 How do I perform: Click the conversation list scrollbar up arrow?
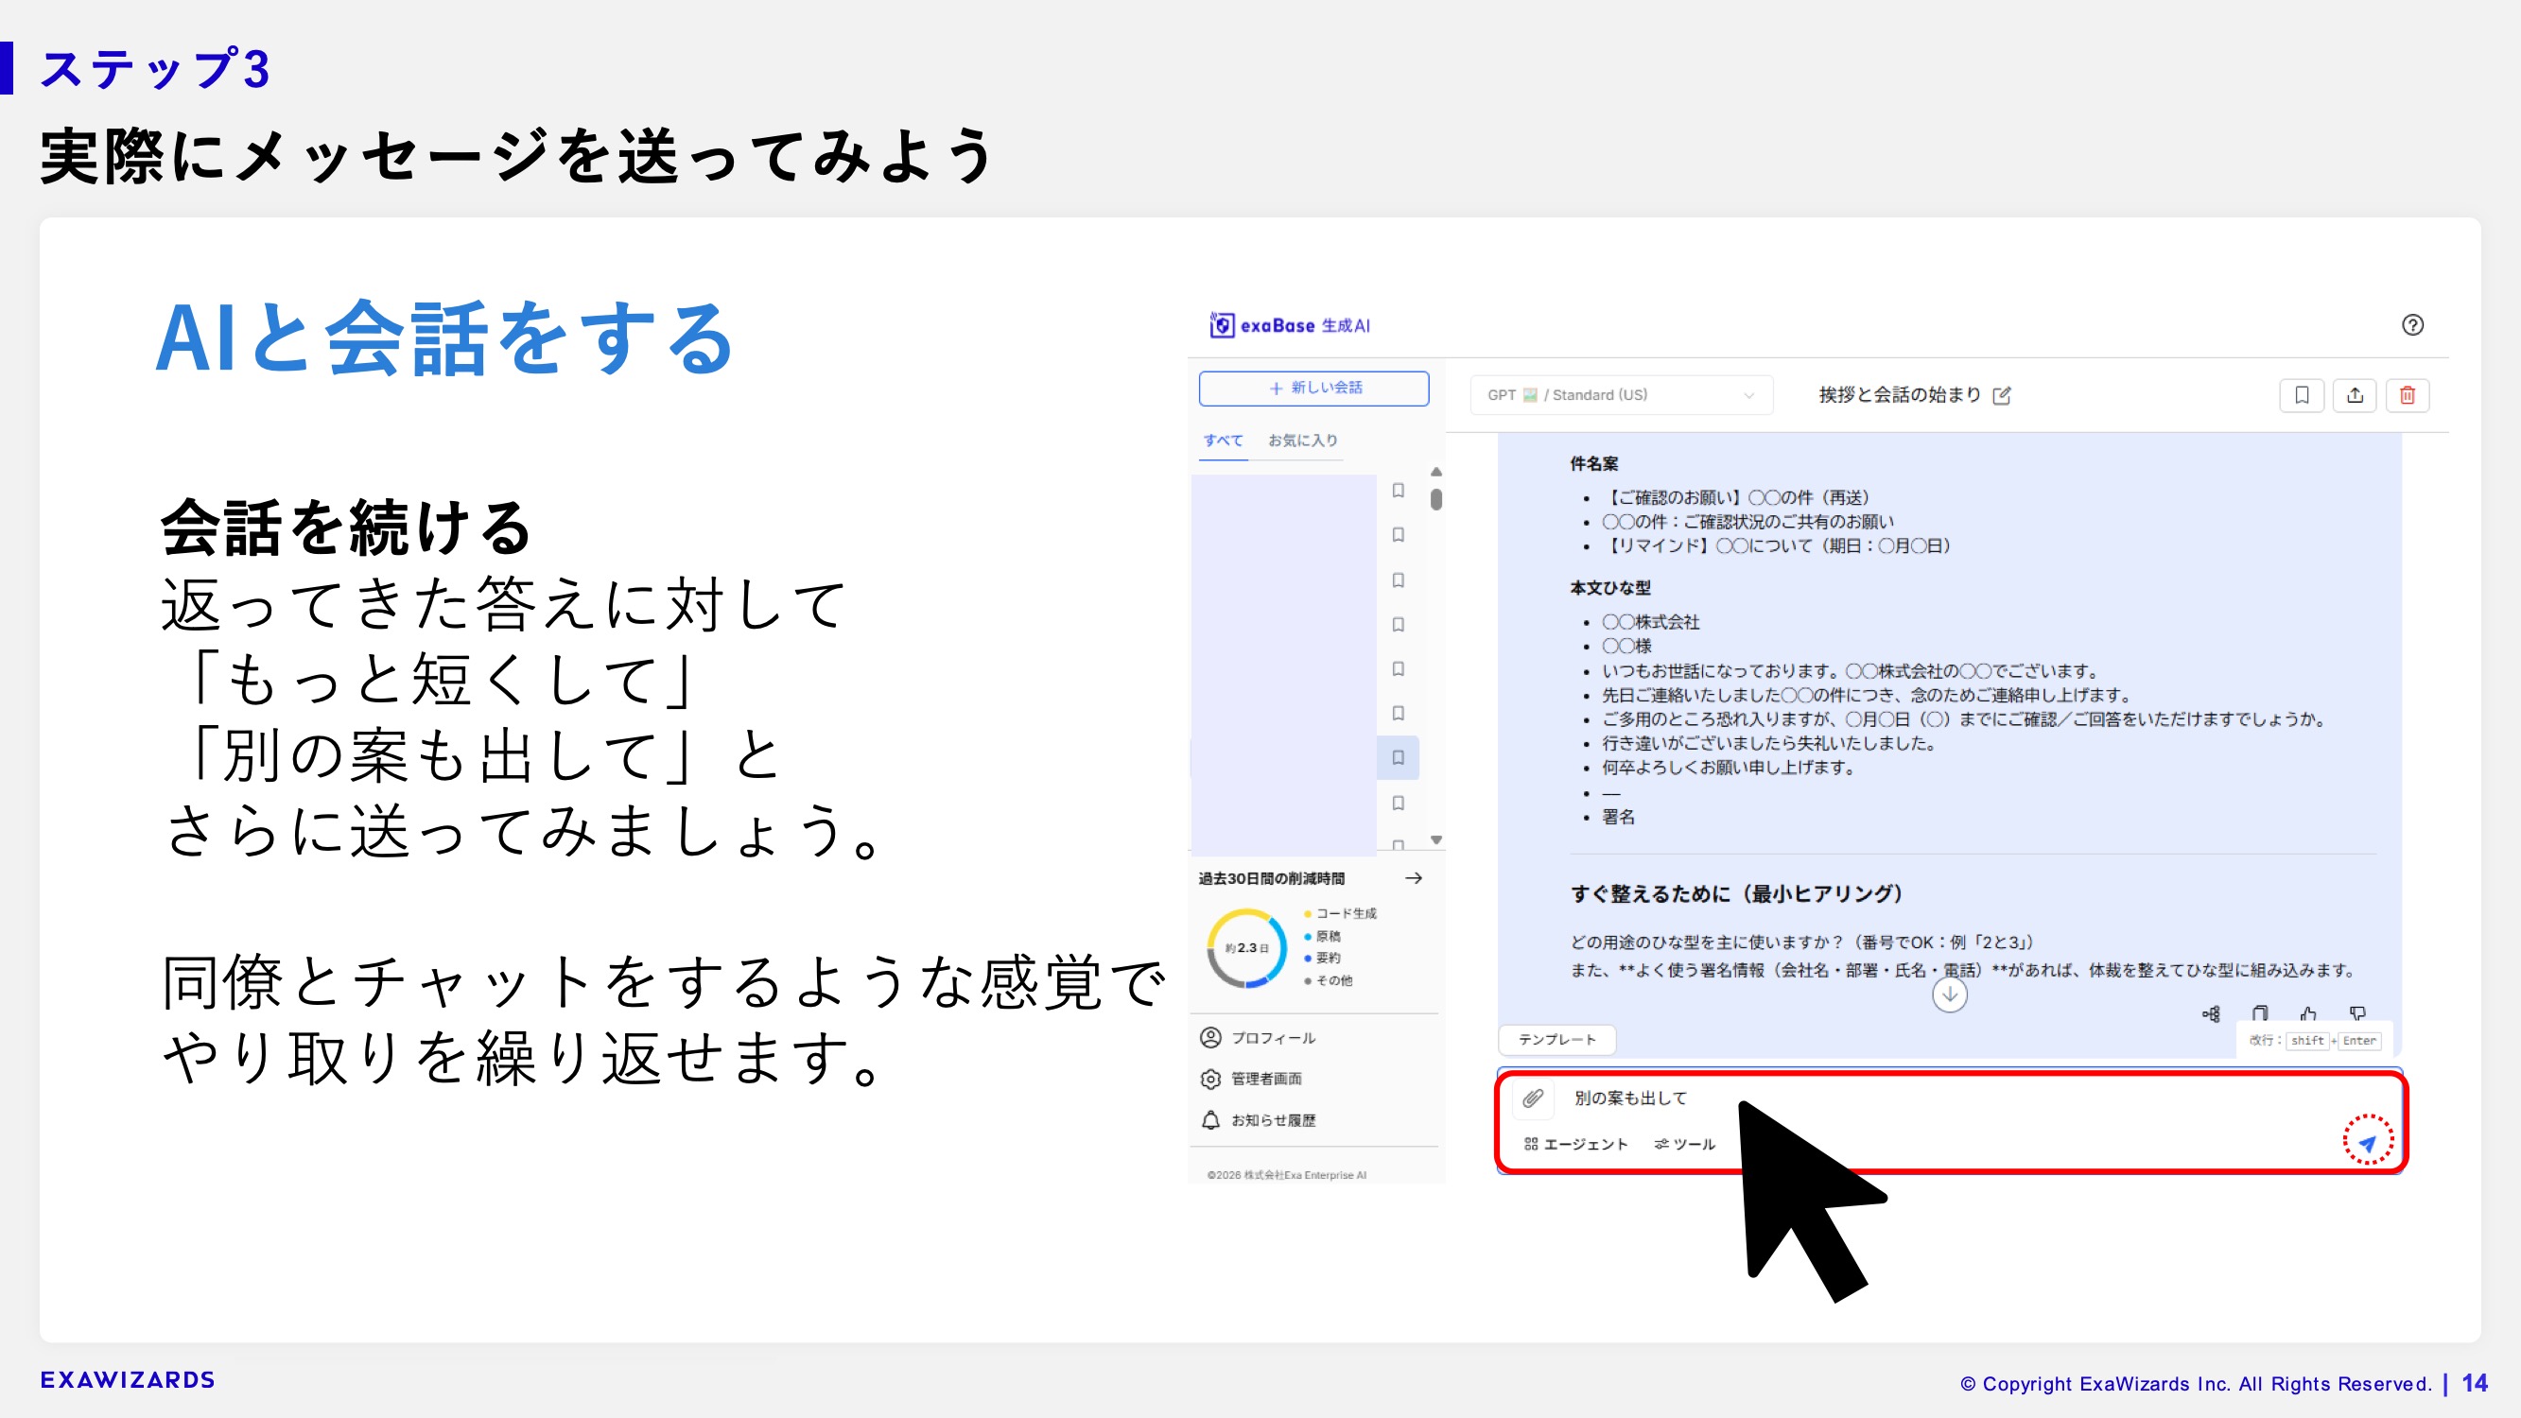(x=1435, y=472)
